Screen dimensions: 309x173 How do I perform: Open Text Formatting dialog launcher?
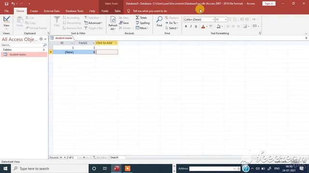[x=260, y=33]
